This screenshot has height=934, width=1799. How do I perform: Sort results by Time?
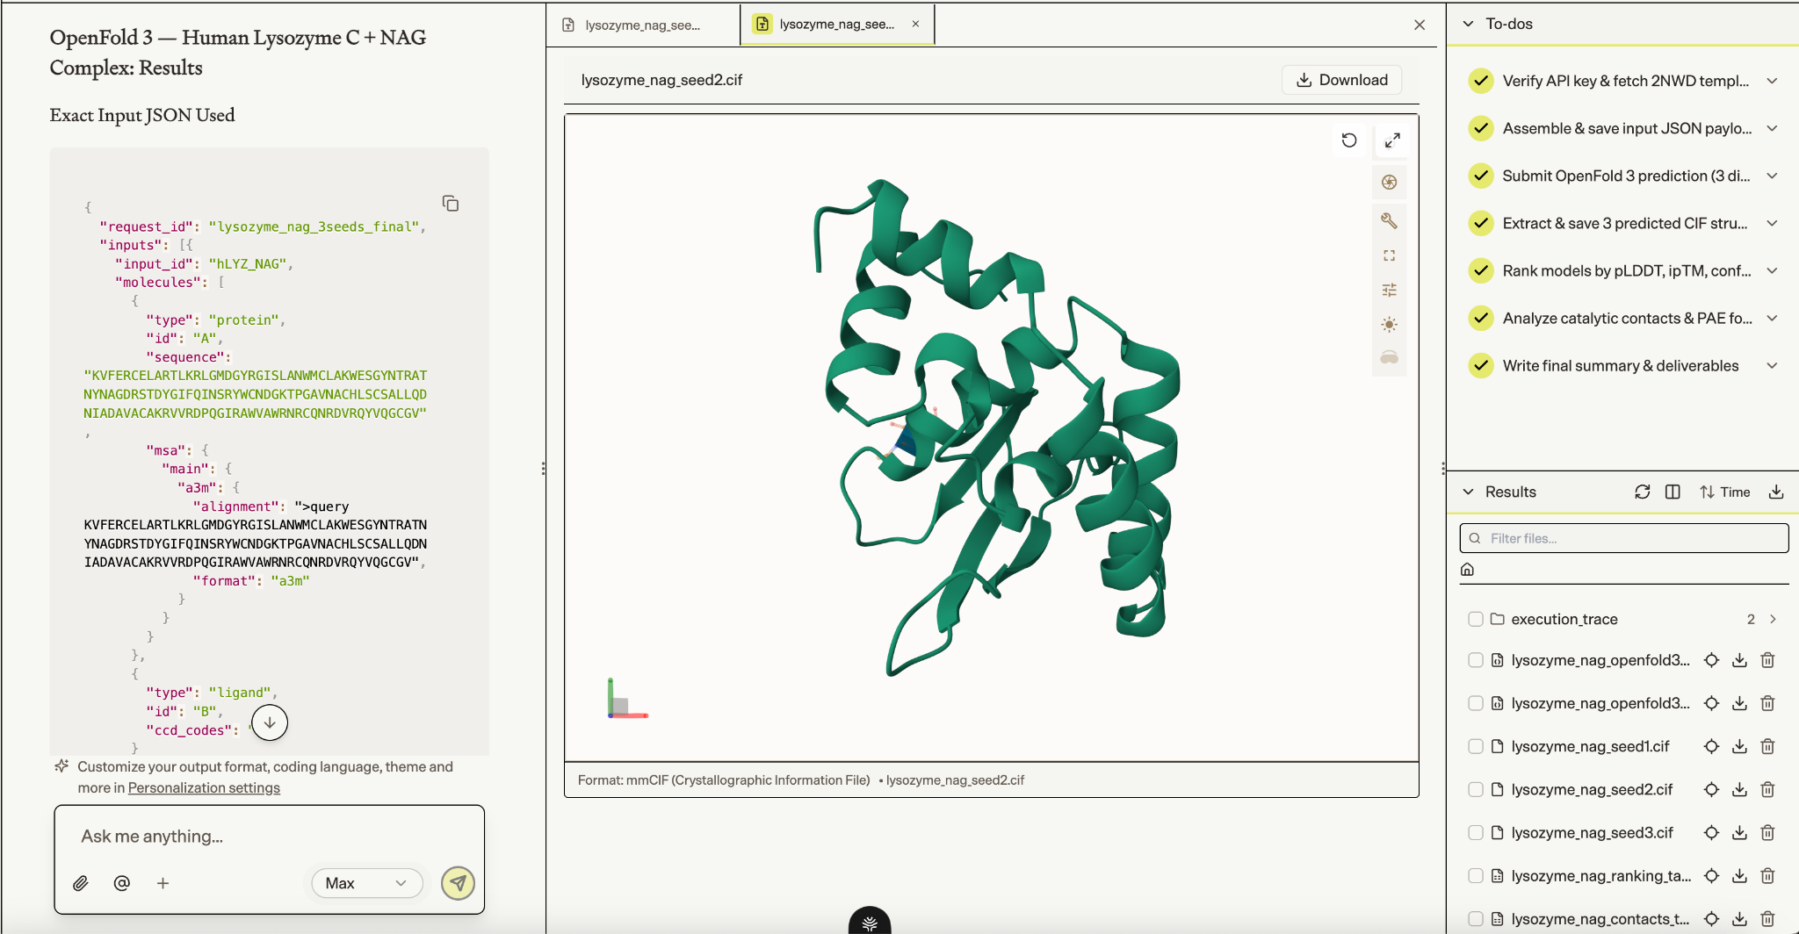point(1725,492)
